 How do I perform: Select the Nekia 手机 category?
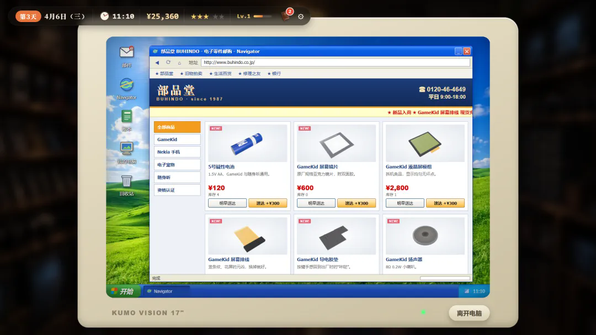point(177,152)
